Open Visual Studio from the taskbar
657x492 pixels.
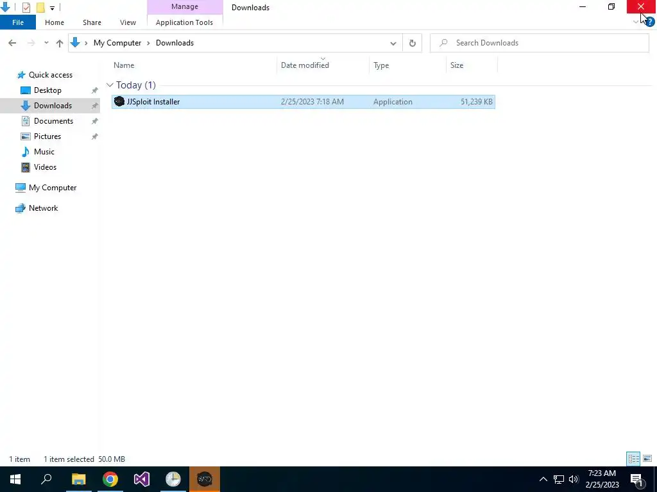142,479
